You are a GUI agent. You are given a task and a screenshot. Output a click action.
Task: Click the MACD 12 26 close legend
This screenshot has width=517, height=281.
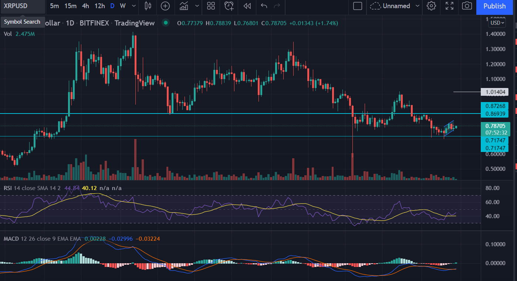[x=42, y=239]
